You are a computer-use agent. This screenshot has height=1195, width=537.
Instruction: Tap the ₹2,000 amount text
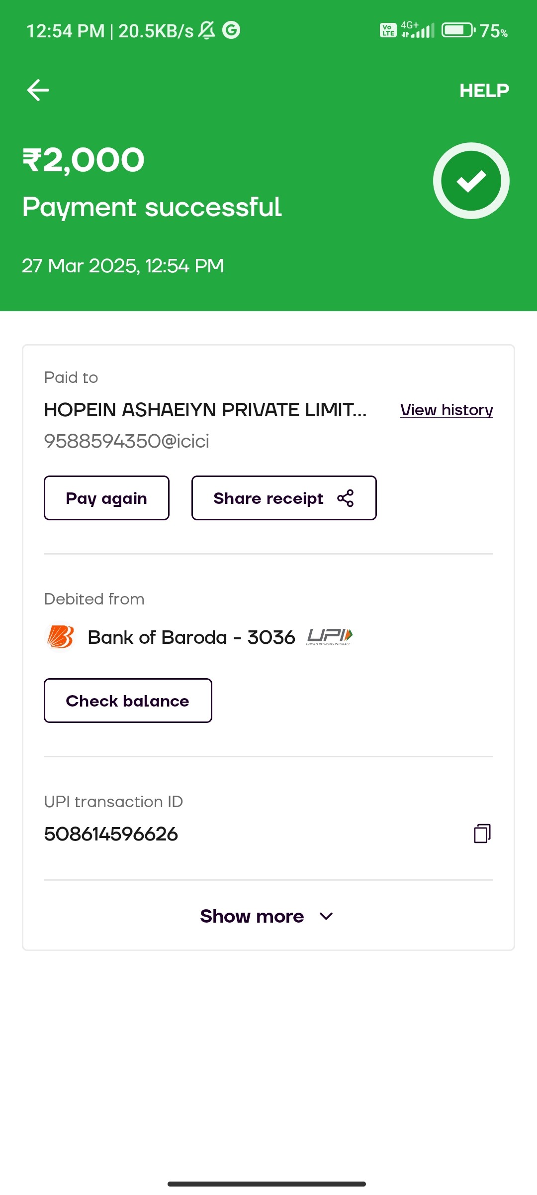(84, 160)
